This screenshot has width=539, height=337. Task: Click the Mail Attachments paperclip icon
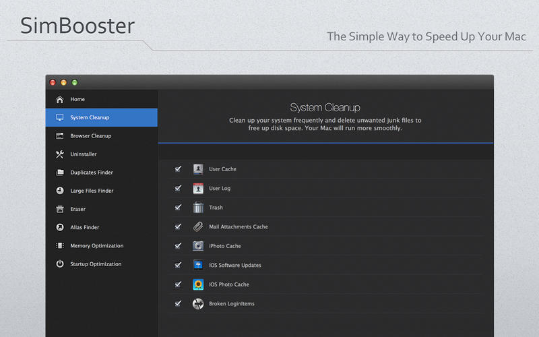point(198,226)
